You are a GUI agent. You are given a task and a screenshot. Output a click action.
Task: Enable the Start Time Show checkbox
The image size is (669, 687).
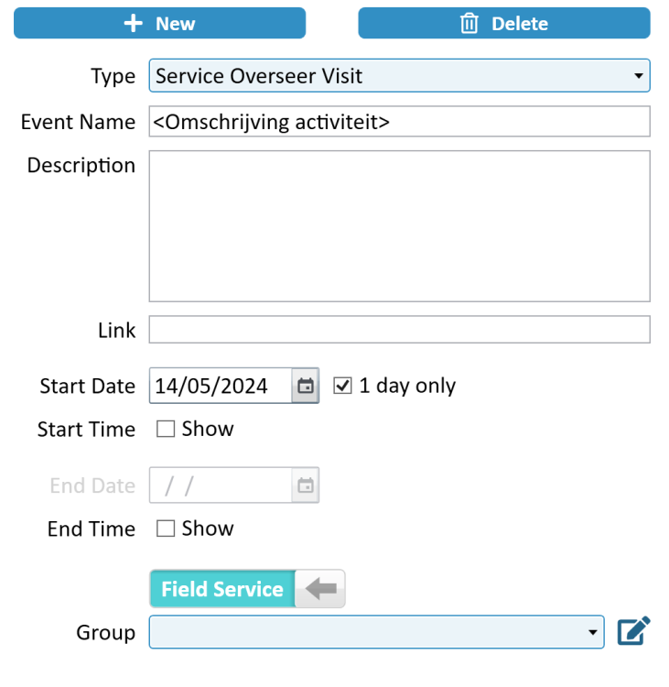[x=166, y=430]
